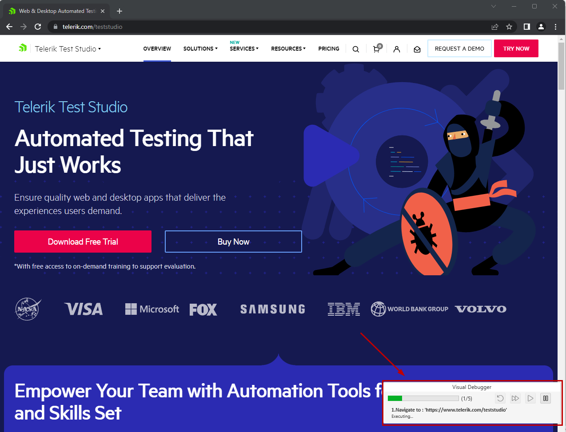Open a new browser tab
Screen dimensions: 566x432
pyautogui.click(x=120, y=11)
